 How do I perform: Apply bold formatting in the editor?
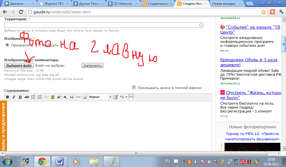[8, 97]
